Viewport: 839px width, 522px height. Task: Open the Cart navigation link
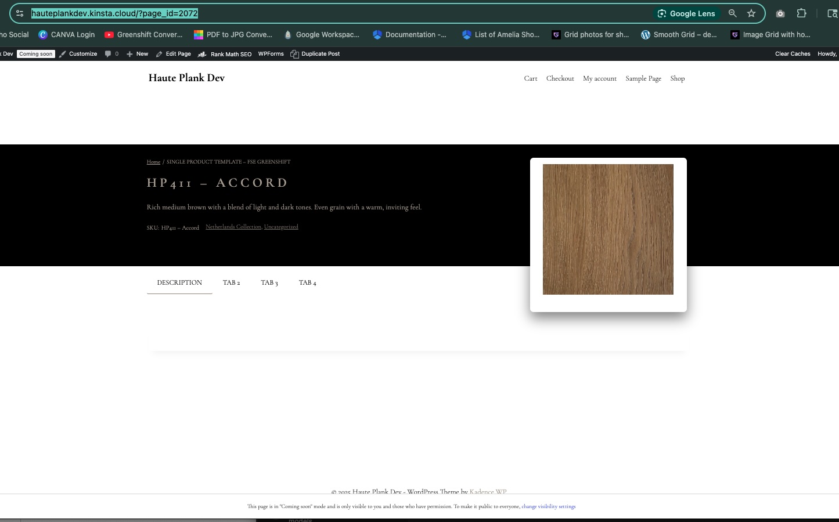(531, 78)
